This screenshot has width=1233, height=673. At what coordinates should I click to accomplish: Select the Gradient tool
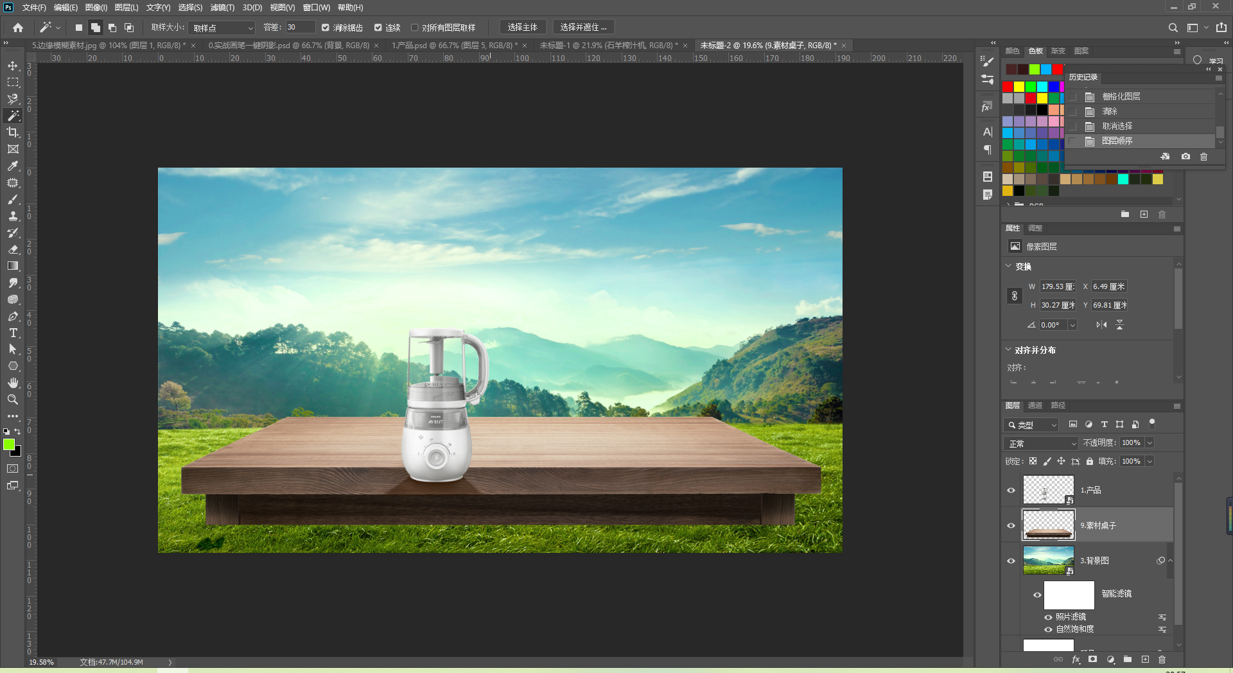pyautogui.click(x=13, y=266)
